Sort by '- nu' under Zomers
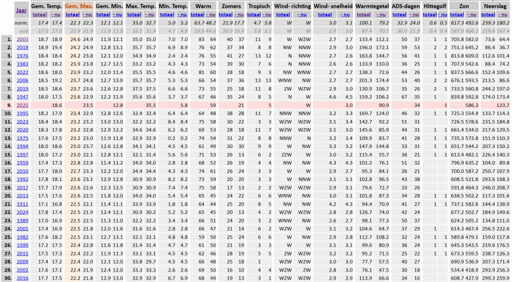The height and width of the screenshot is (282, 512). tap(239, 14)
